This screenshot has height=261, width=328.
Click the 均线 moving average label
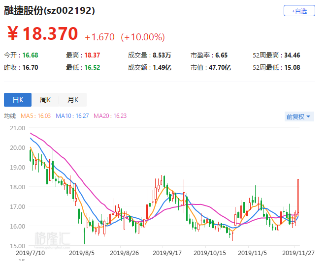coord(10,116)
